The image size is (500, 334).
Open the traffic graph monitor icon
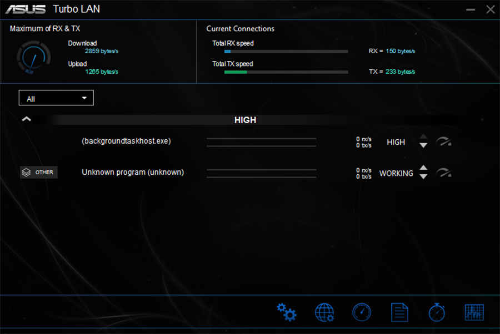pyautogui.click(x=474, y=312)
